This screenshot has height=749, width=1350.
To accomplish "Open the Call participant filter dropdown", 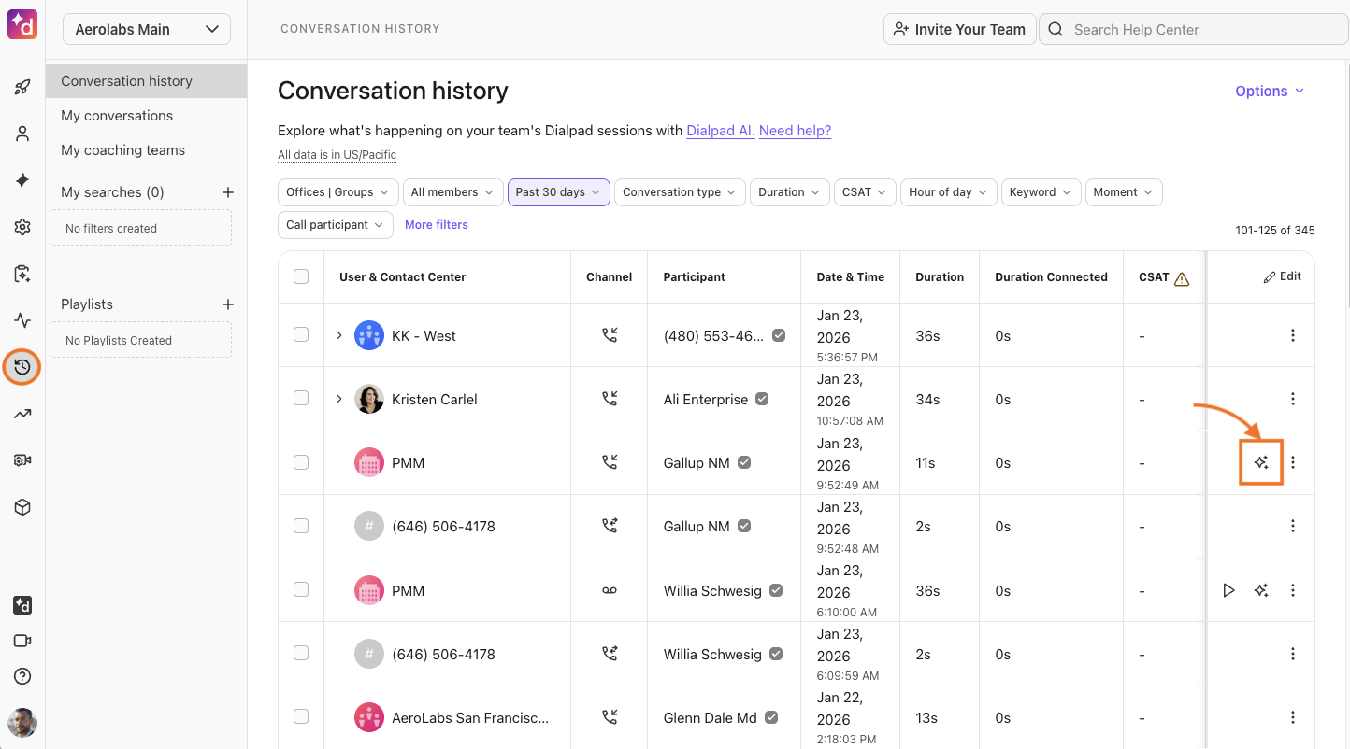I will 336,225.
